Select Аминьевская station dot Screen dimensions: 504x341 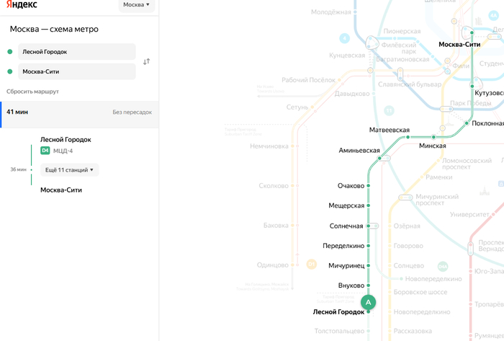click(x=379, y=159)
